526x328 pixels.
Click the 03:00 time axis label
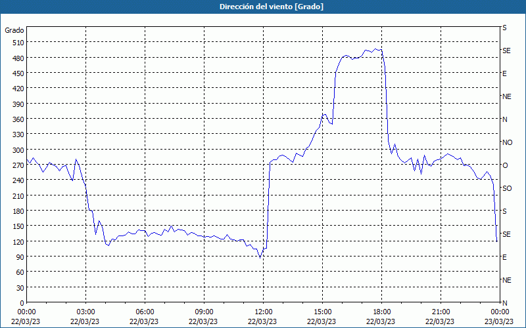85,312
